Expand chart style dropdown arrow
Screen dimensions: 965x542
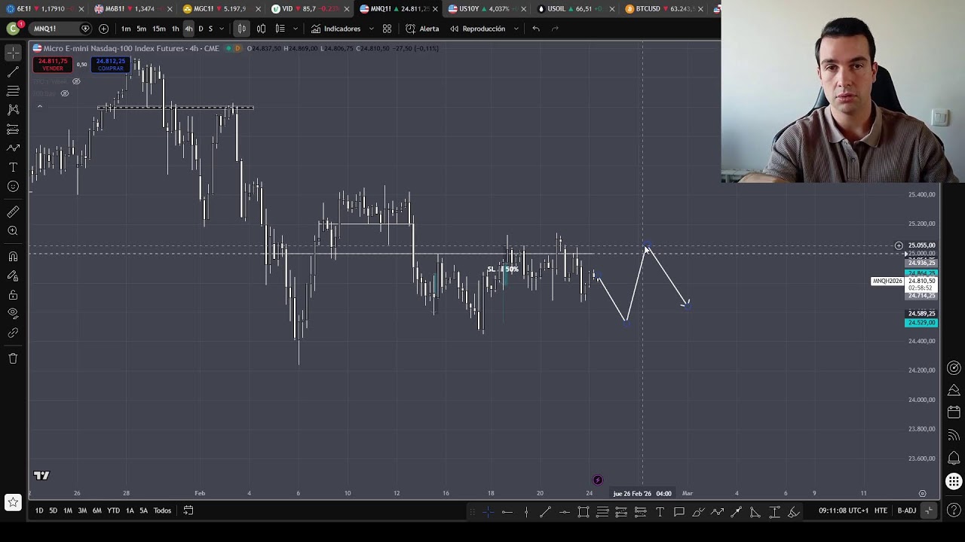coord(295,29)
